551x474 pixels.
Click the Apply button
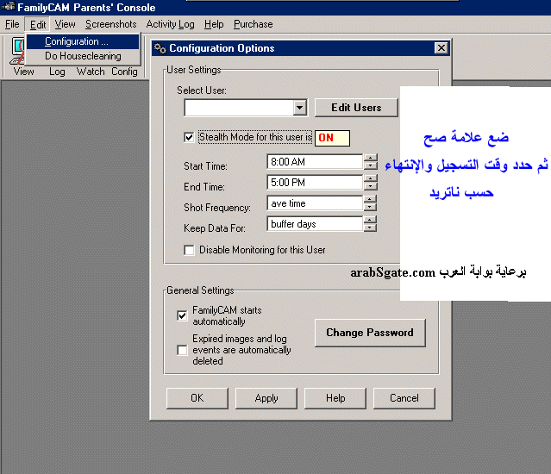click(x=266, y=398)
